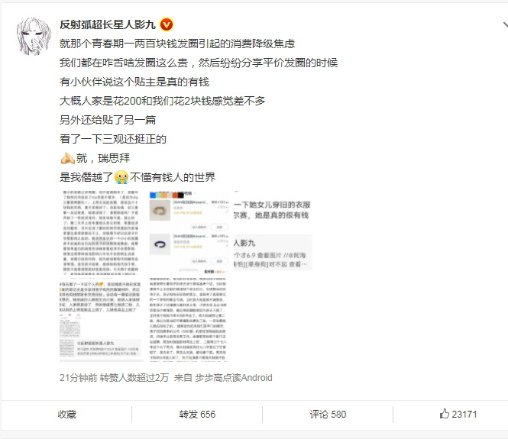Click the praying hands emoji

pyautogui.click(x=67, y=158)
